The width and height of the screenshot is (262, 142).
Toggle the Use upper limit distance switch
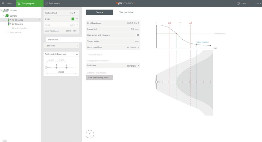tap(137, 35)
